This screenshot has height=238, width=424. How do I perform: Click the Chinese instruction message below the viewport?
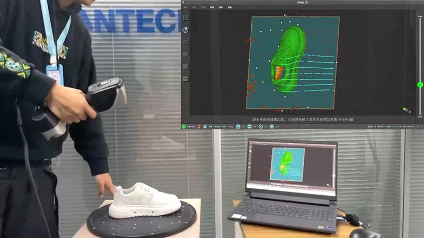tap(303, 120)
